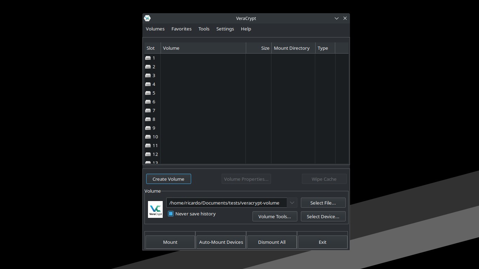This screenshot has height=269, width=479.
Task: Click the VeraCrypt icon in the title bar
Action: point(147,18)
